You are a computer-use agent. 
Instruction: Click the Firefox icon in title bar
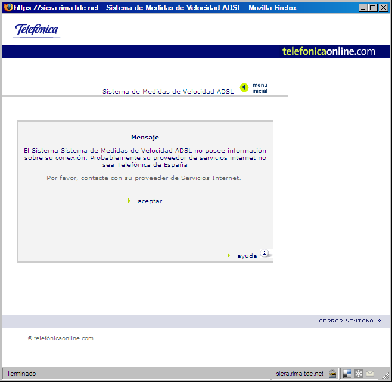coord(7,7)
